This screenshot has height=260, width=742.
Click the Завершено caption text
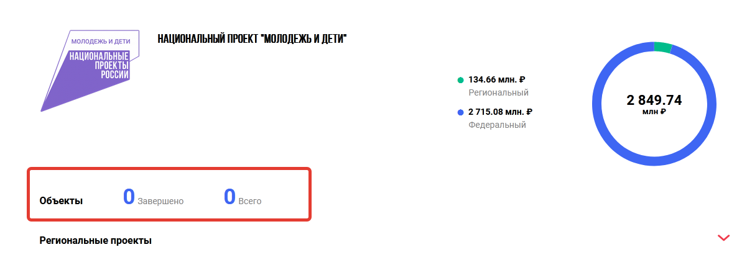(x=161, y=202)
